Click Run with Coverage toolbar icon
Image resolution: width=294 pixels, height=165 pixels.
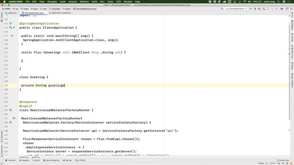click(259, 9)
